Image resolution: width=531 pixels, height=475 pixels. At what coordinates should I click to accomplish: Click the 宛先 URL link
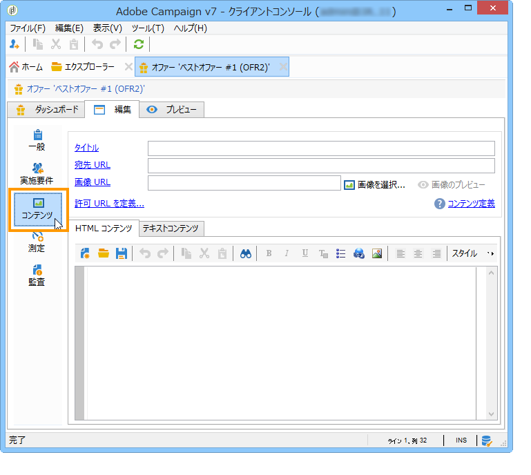93,165
